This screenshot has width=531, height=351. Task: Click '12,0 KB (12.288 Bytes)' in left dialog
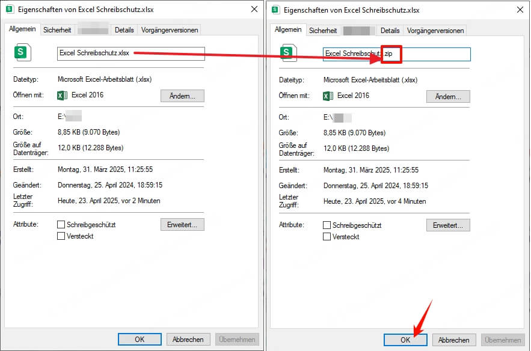[90, 148]
